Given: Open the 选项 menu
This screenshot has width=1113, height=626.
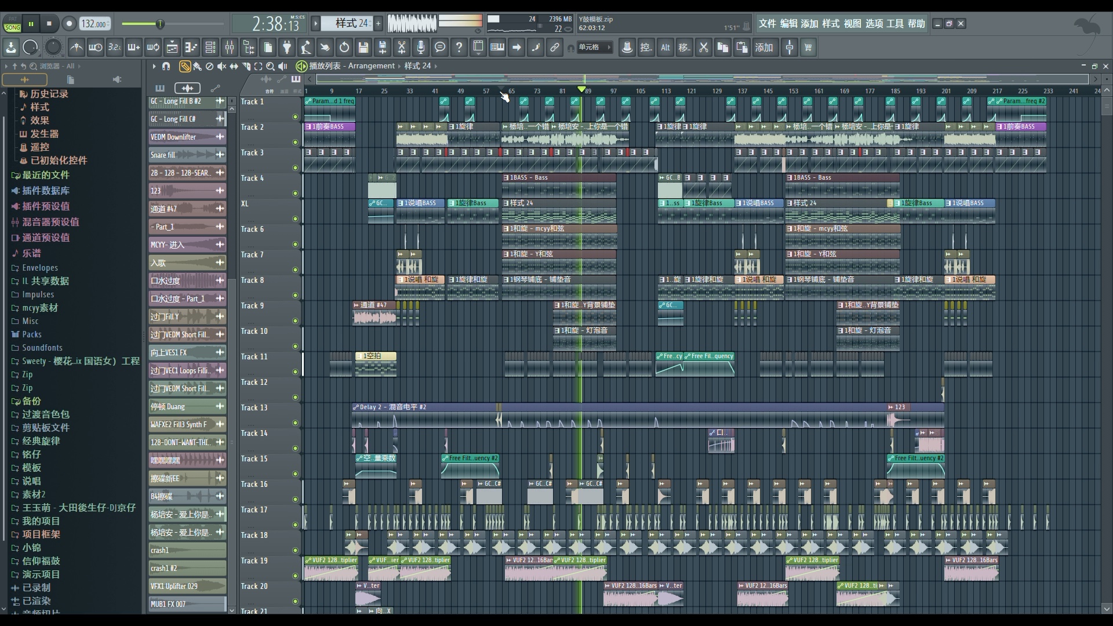Looking at the screenshot, I should (874, 24).
